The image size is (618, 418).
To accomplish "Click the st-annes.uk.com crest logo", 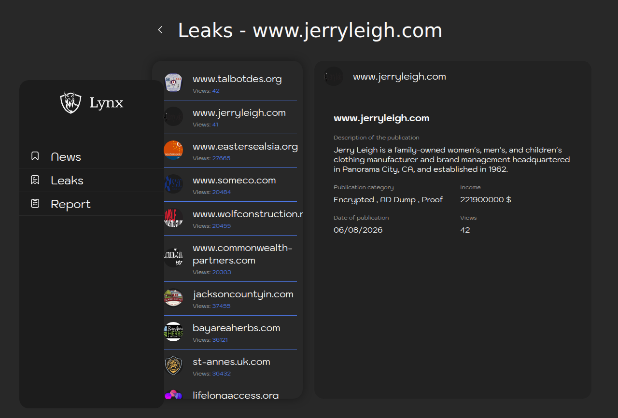I will 173,365.
